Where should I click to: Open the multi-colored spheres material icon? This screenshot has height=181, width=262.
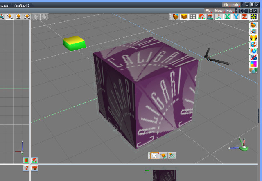click(x=253, y=51)
